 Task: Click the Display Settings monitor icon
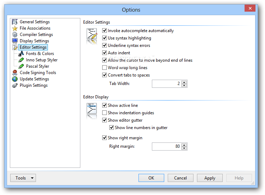(x=15, y=41)
